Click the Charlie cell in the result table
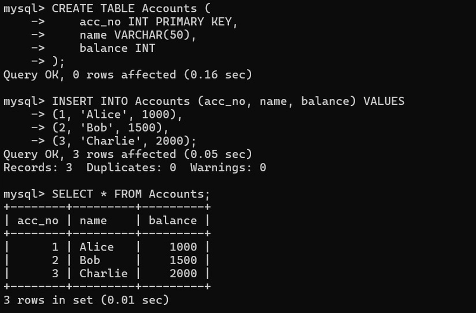The image size is (476, 313). pos(104,274)
